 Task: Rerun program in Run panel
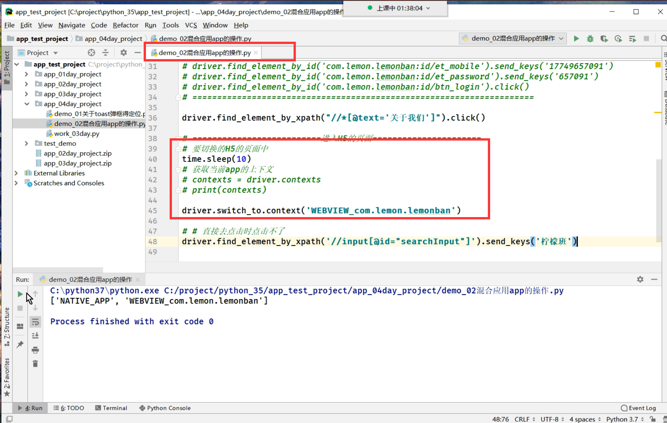(20, 294)
